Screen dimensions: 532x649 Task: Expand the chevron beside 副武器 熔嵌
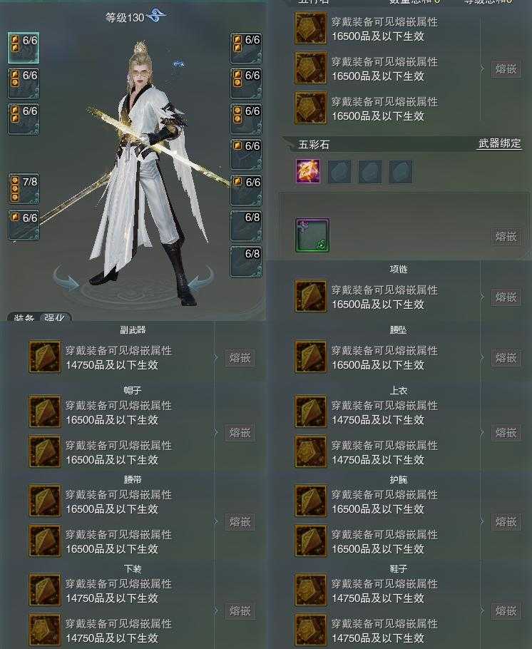pyautogui.click(x=216, y=357)
